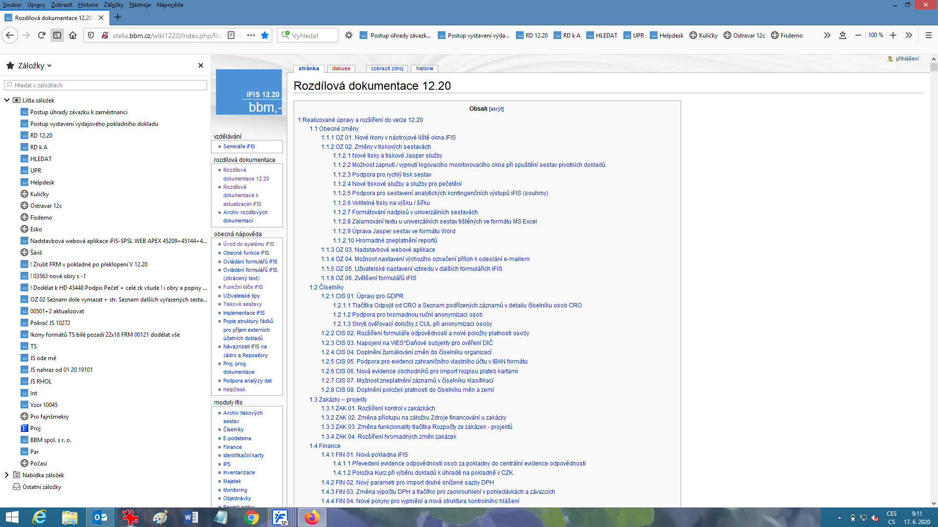Open the page actions three-dot menu
The height and width of the screenshot is (527, 938).
coord(251,35)
